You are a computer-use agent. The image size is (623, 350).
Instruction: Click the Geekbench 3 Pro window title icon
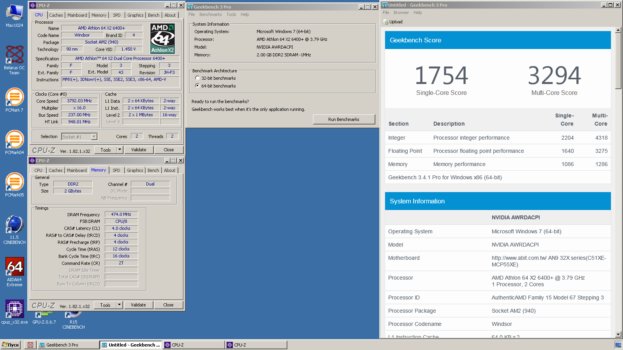coord(190,7)
